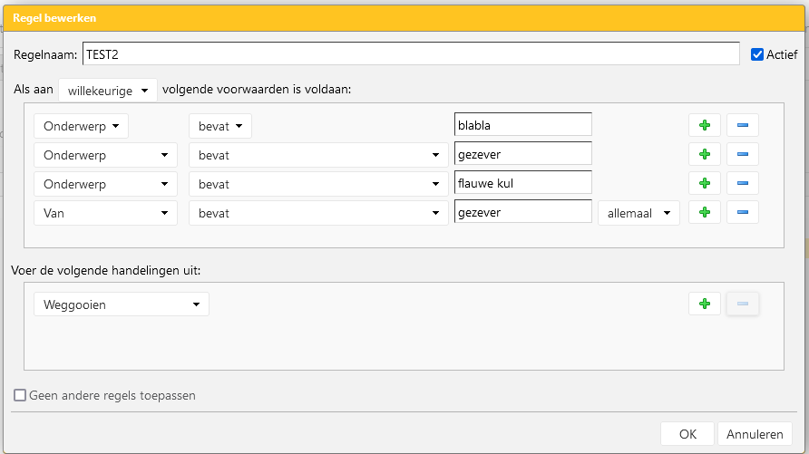Open the 'willekeurige' match type dropdown
809x454 pixels.
(x=107, y=90)
